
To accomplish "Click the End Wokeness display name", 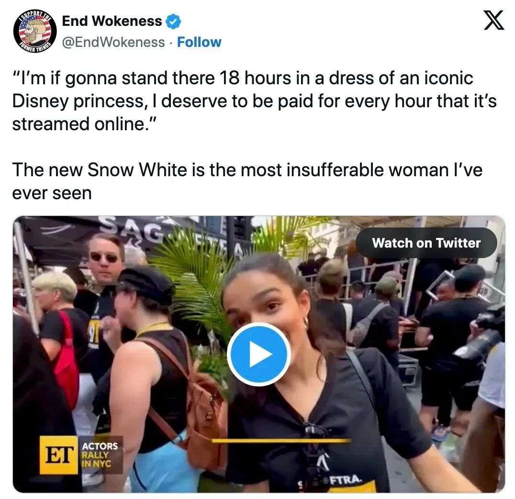I will [112, 22].
